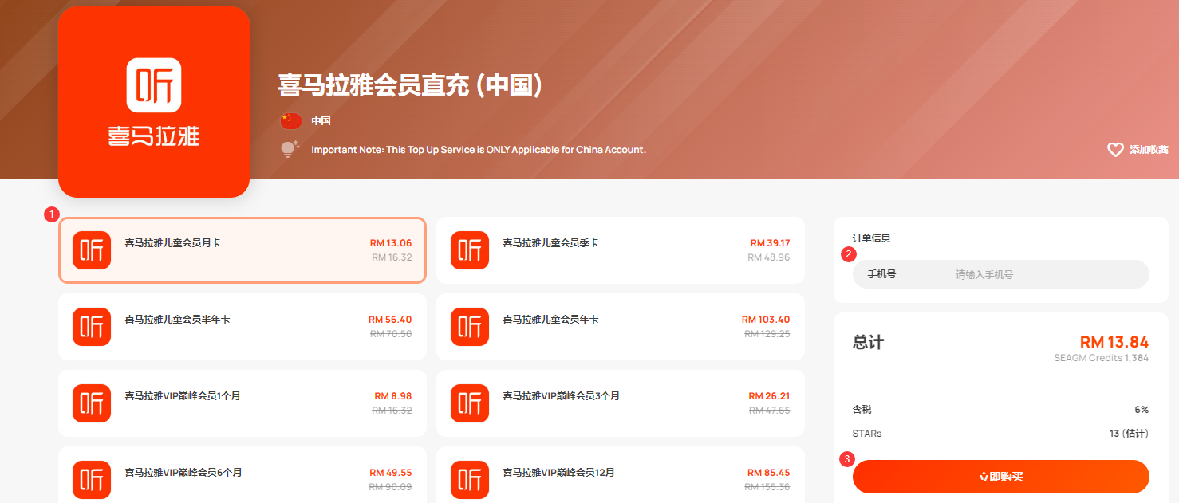This screenshot has width=1179, height=503.
Task: Click the 13 (估计) STARs value
Action: [1130, 434]
